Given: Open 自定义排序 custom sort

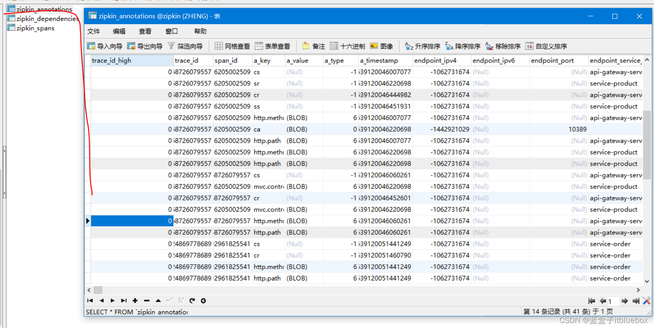Looking at the screenshot, I should (x=546, y=46).
